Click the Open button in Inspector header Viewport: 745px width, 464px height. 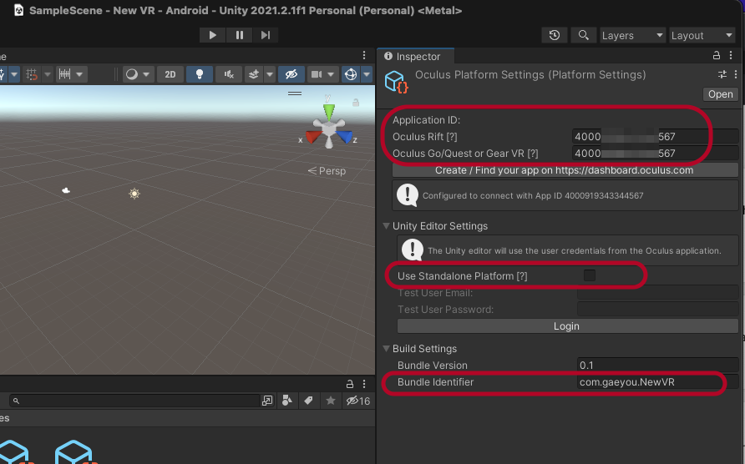pos(720,94)
